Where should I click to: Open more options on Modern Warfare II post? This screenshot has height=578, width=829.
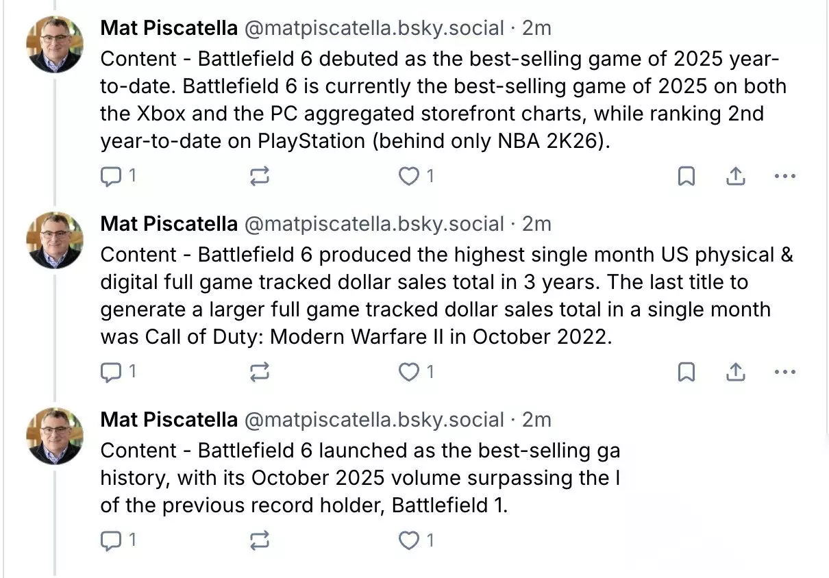coord(784,372)
